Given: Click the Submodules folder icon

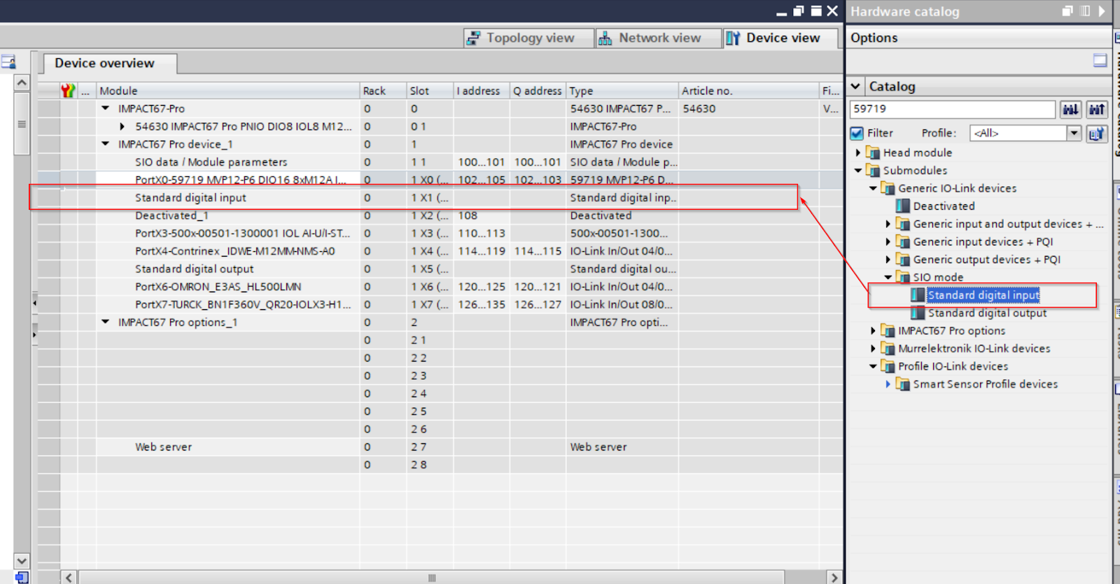Looking at the screenshot, I should point(873,170).
